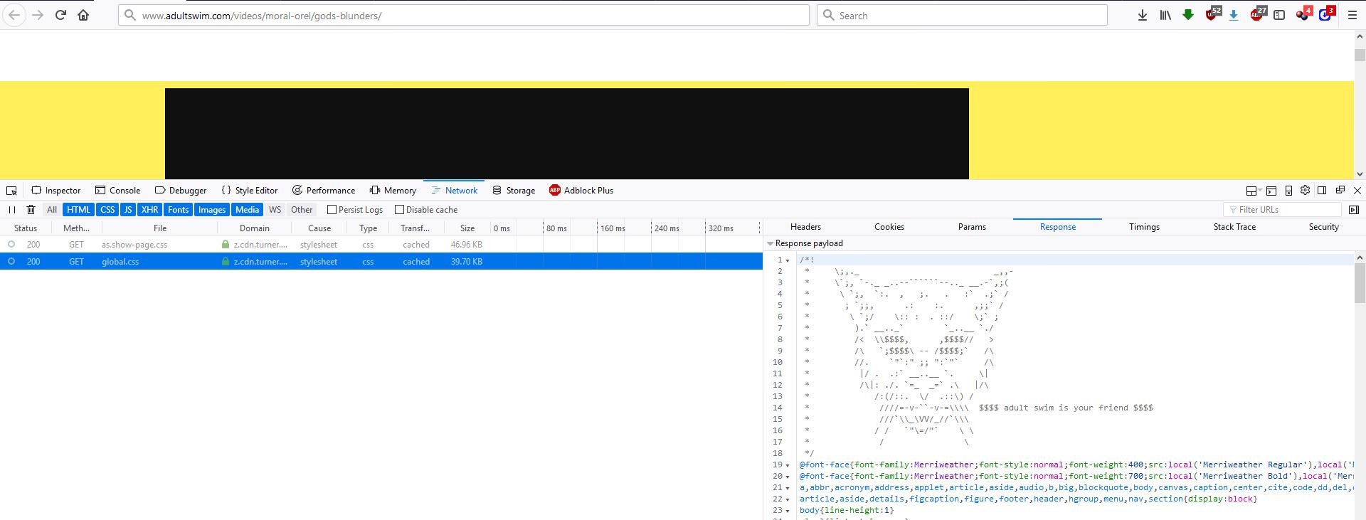Open Adblock Plus toolbar icon badged 27
This screenshot has width=1366, height=520.
coord(1258,14)
